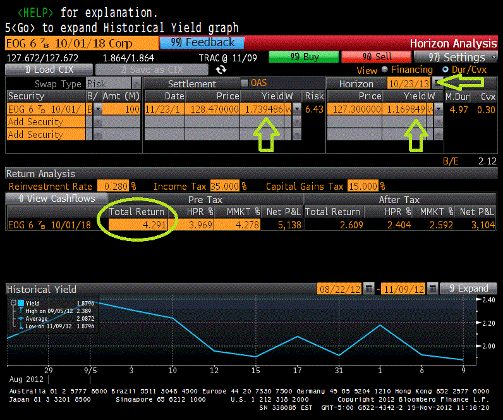Click pre-tax HPR % value 3.969
503x420 pixels.
[x=191, y=225]
